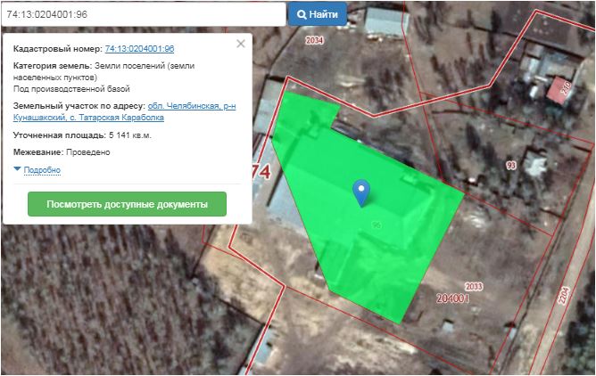Close the cadastral info popup
The height and width of the screenshot is (376, 596).
(x=240, y=43)
